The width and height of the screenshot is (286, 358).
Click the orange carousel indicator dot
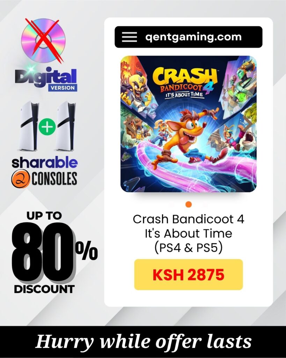tap(188, 204)
